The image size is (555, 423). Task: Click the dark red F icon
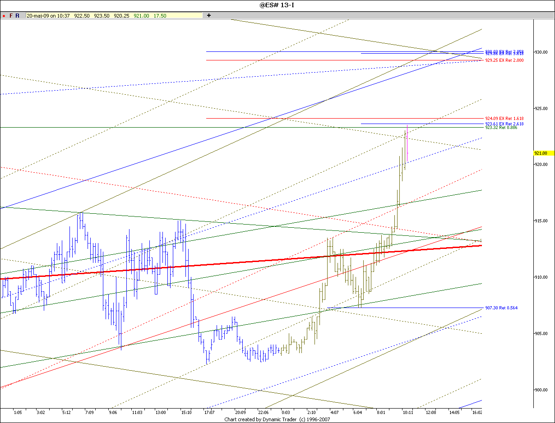(11, 15)
